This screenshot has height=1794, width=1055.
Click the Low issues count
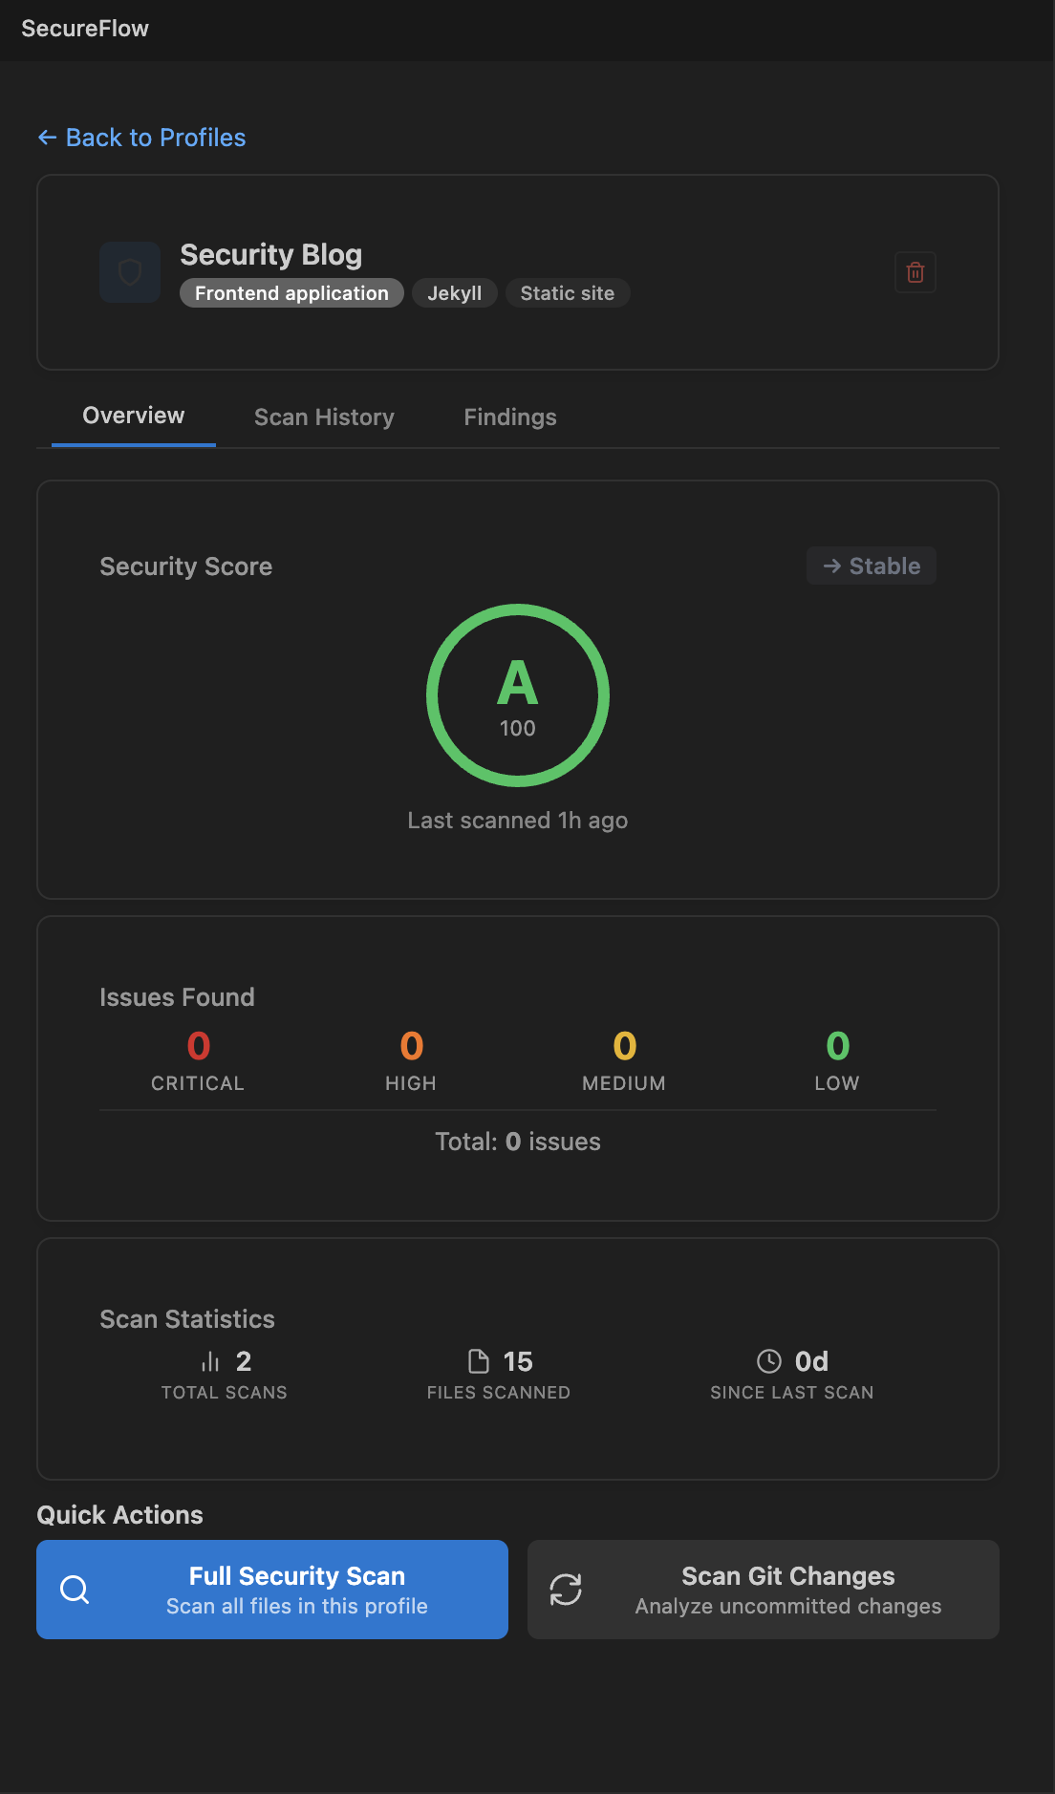[837, 1047]
